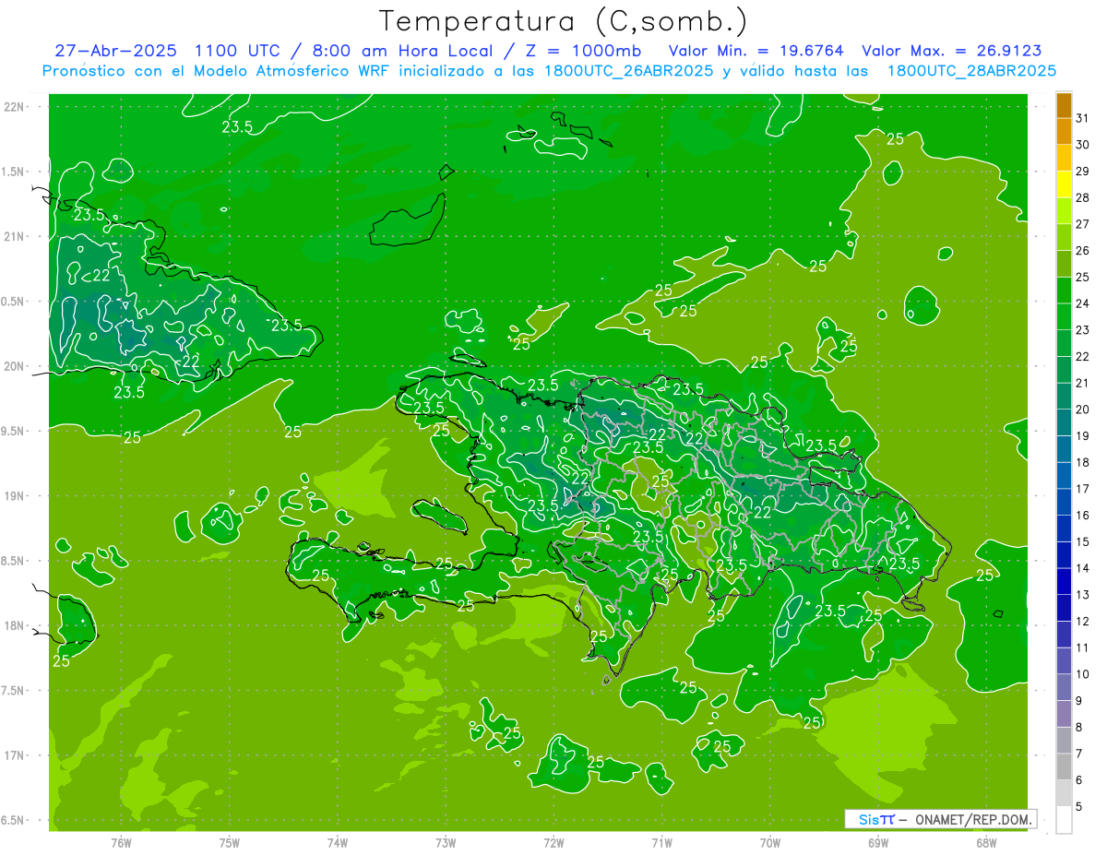Screen dimensions: 1107x855
Task: Click the colorbar label "28"
Action: (x=1083, y=197)
